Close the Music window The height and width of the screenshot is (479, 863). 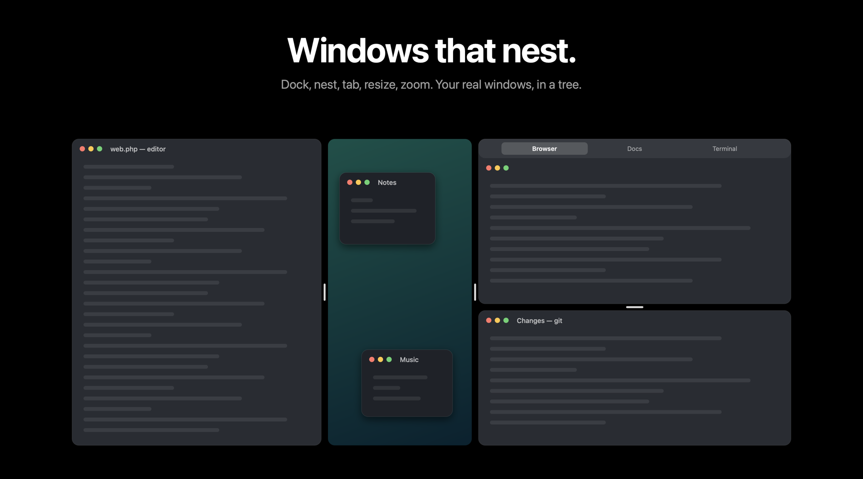tap(372, 360)
